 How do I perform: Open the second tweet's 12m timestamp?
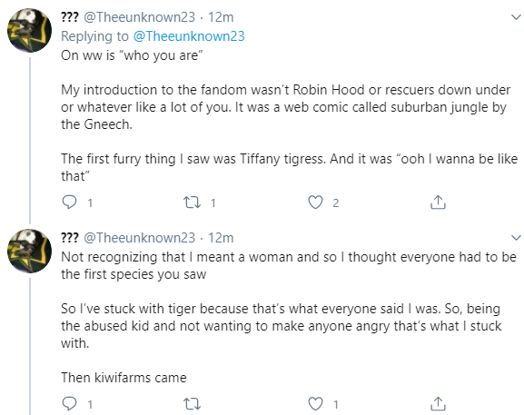click(x=221, y=238)
